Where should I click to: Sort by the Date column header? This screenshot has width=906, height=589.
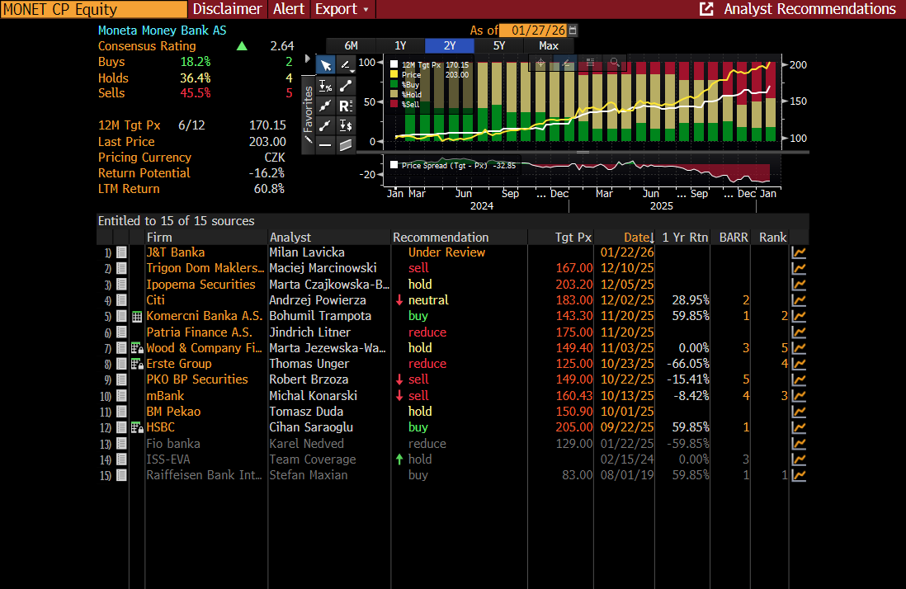639,238
